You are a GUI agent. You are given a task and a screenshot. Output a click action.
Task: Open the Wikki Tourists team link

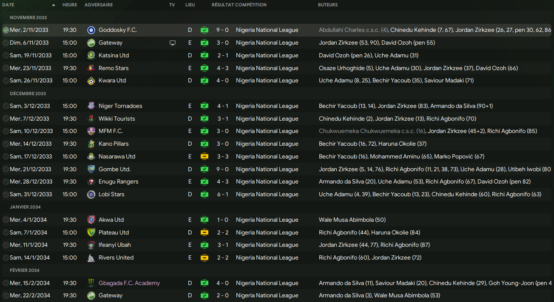coord(116,119)
